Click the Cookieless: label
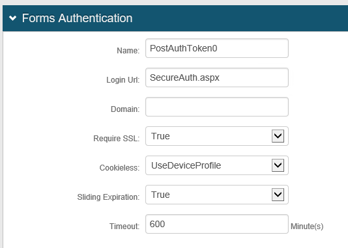This screenshot has height=248, width=348. tap(119, 167)
